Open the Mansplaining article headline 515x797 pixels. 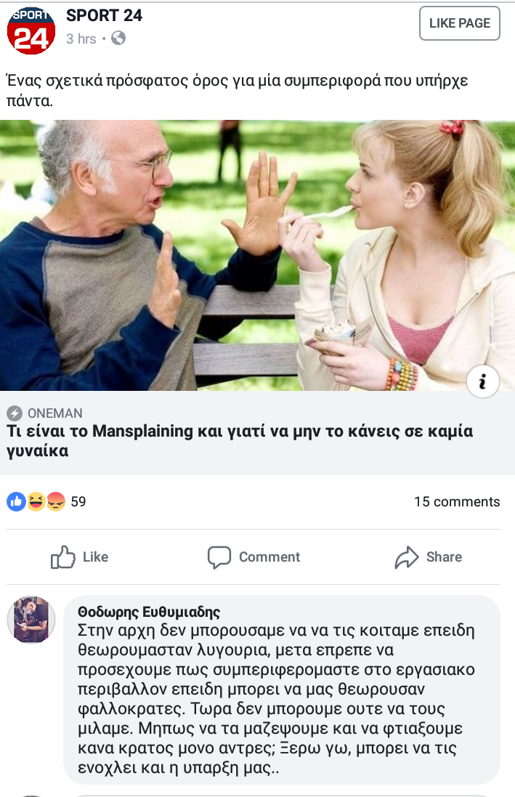(240, 441)
